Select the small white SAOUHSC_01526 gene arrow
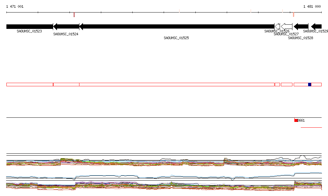Screen dimensions: 328x196 click(x=277, y=27)
